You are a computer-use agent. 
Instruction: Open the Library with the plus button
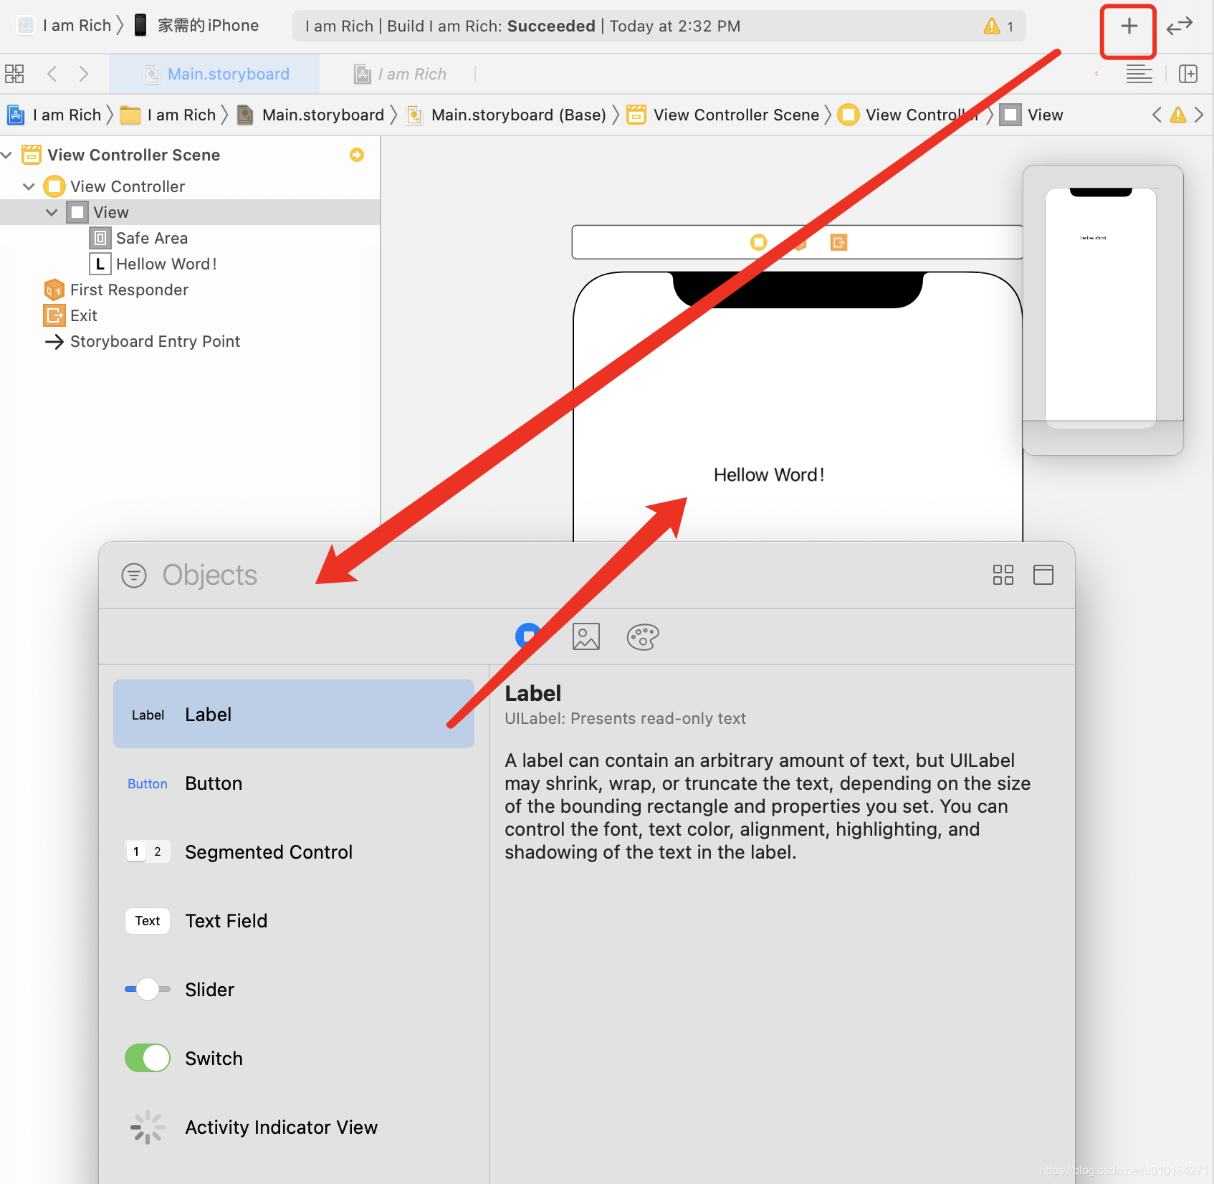(1129, 27)
